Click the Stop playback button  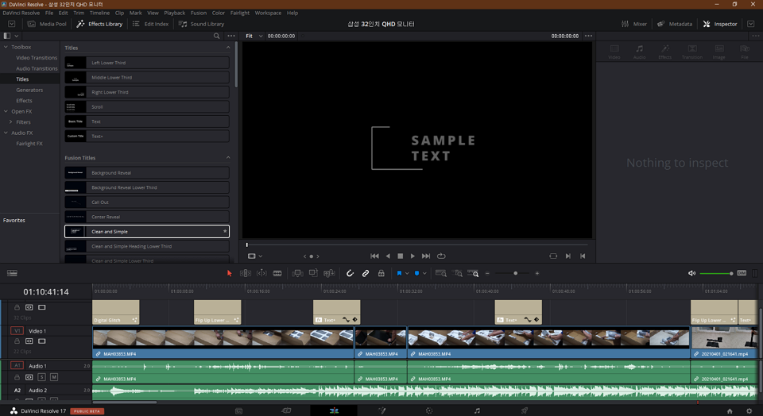point(400,256)
